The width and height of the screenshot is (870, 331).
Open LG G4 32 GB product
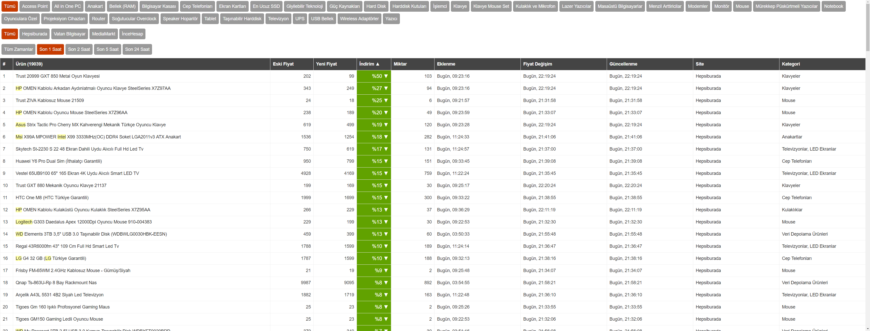(51, 258)
